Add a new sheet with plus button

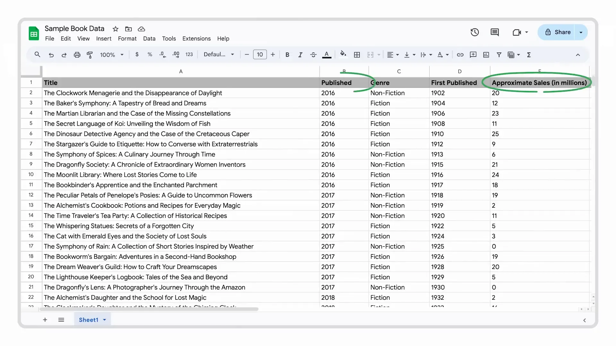tap(45, 320)
